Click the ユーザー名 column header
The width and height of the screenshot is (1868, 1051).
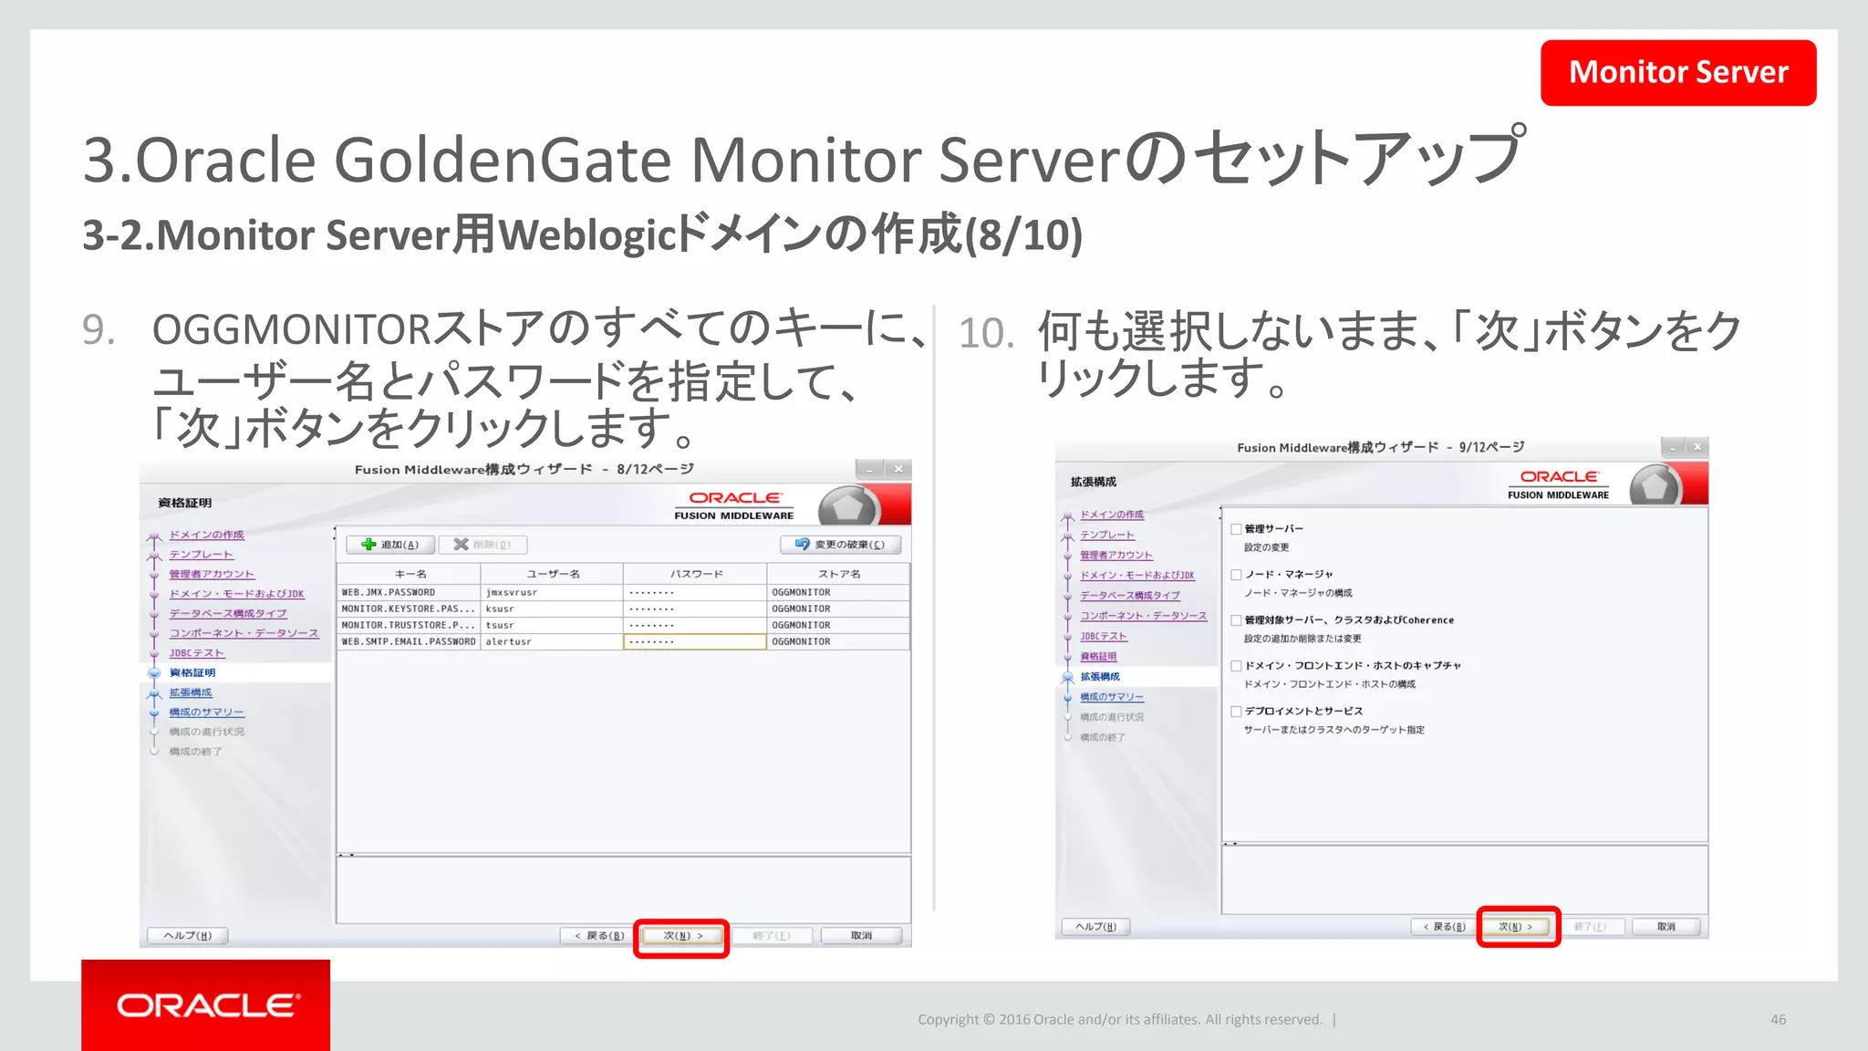point(553,574)
